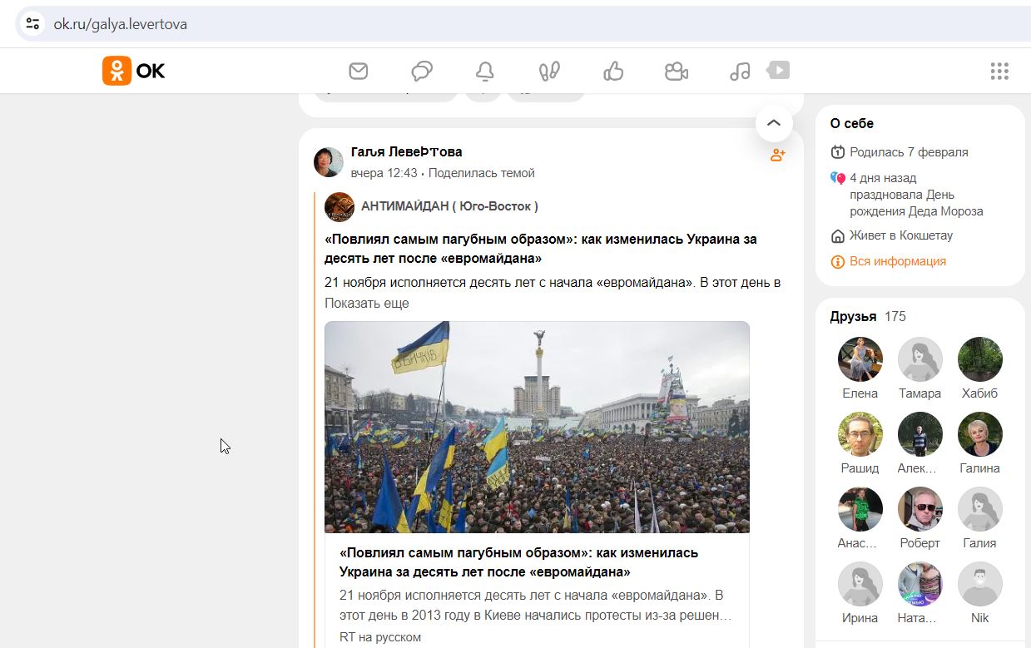
Task: Open friend Хабиб's avatar
Action: [x=980, y=359]
